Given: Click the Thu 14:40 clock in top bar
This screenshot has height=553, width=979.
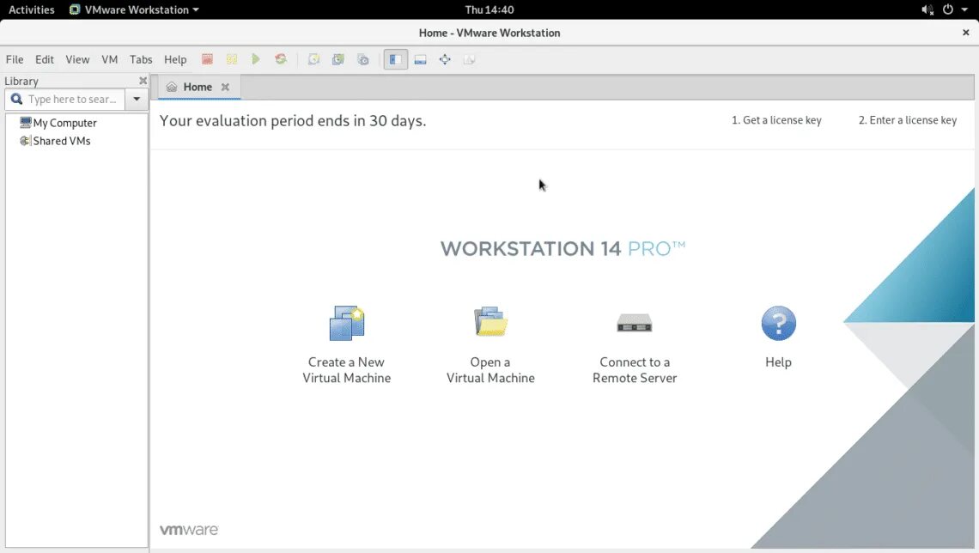Looking at the screenshot, I should pos(489,9).
